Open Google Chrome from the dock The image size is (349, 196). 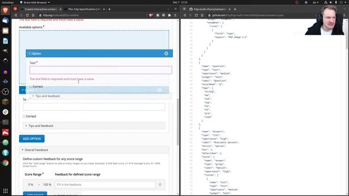point(5,163)
